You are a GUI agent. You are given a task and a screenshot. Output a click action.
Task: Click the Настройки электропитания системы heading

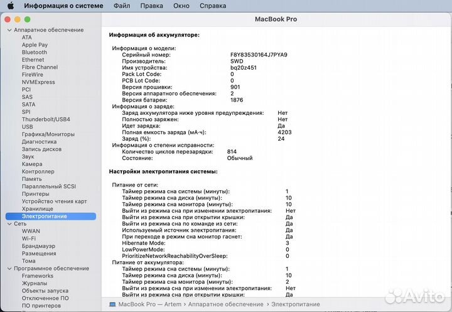(x=163, y=171)
